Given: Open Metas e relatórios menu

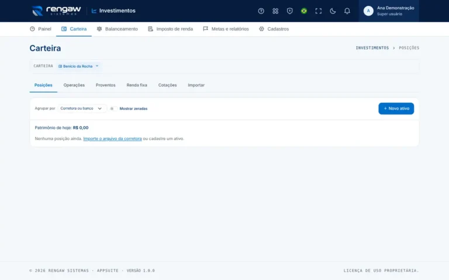Looking at the screenshot, I should coord(226,29).
